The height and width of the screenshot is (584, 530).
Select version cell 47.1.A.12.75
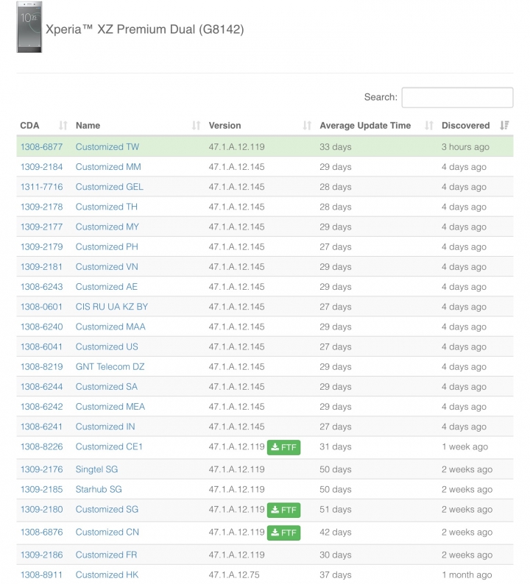234,574
